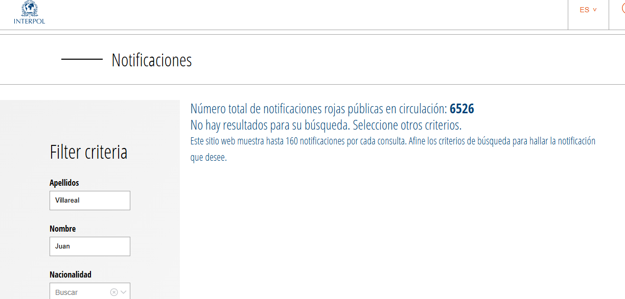Click the small arrow beside ES
625x299 pixels.
(595, 10)
